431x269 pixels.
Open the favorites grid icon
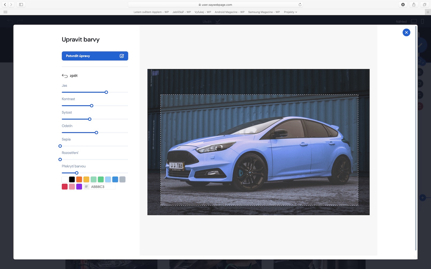pyautogui.click(x=5, y=12)
